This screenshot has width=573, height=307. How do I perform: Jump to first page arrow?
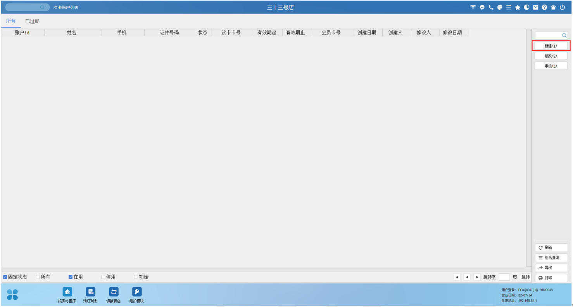(x=457, y=277)
